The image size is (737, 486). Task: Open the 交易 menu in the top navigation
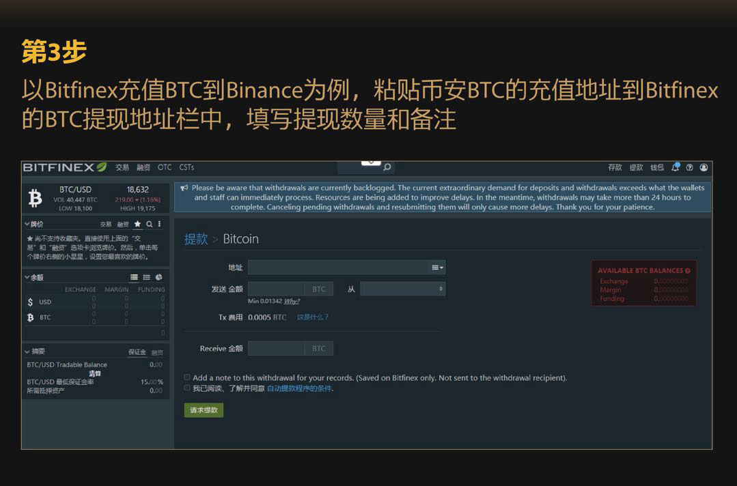(122, 167)
